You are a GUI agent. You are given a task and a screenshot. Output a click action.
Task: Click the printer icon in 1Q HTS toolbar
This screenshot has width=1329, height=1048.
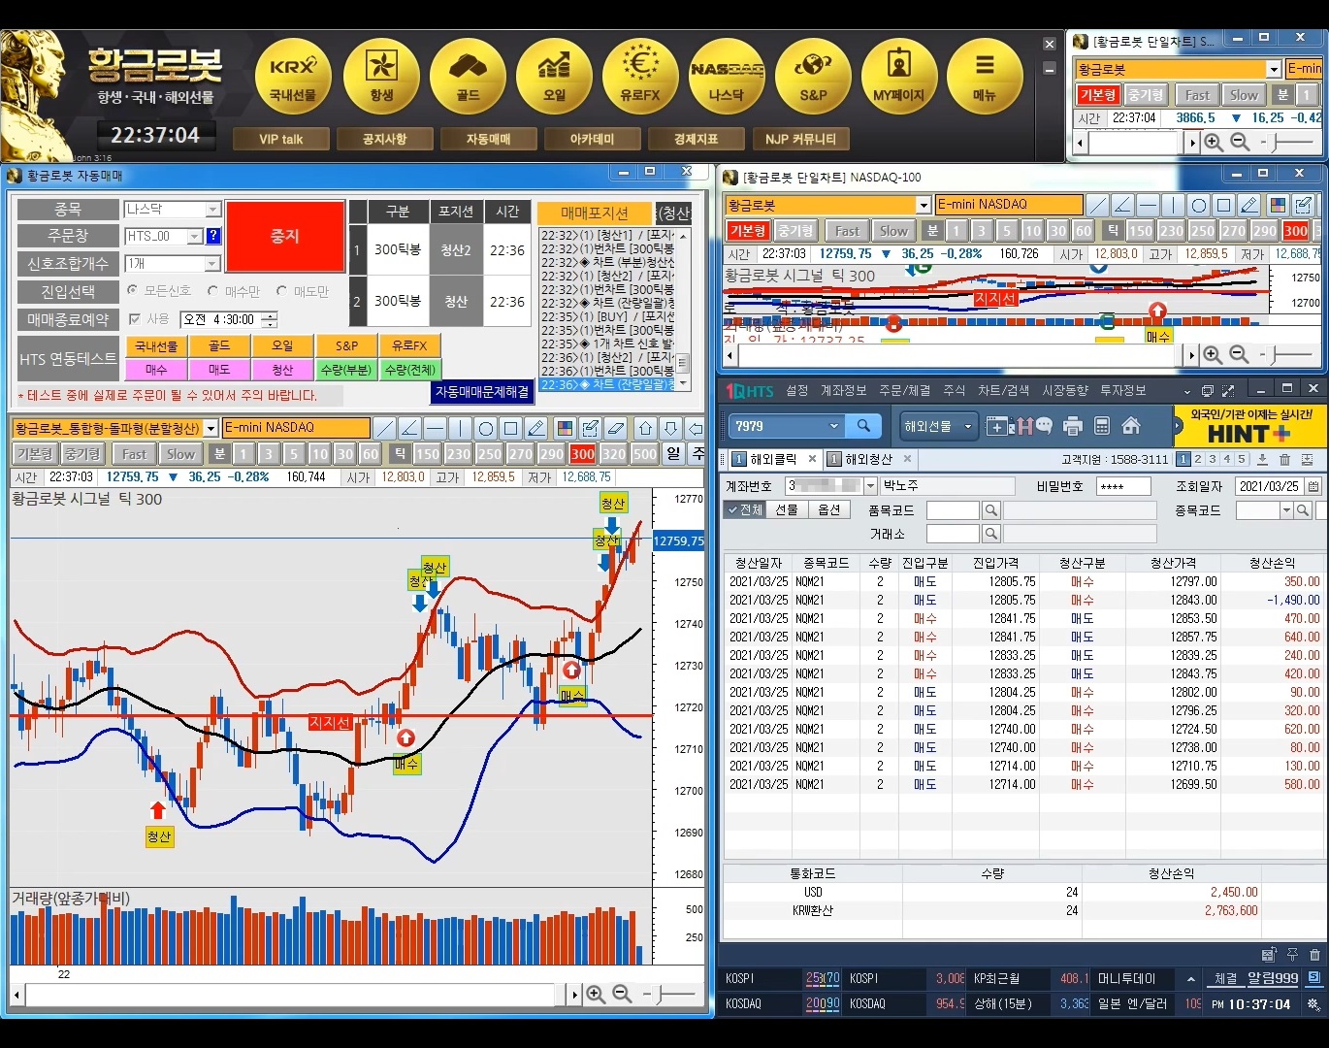[x=1072, y=426]
